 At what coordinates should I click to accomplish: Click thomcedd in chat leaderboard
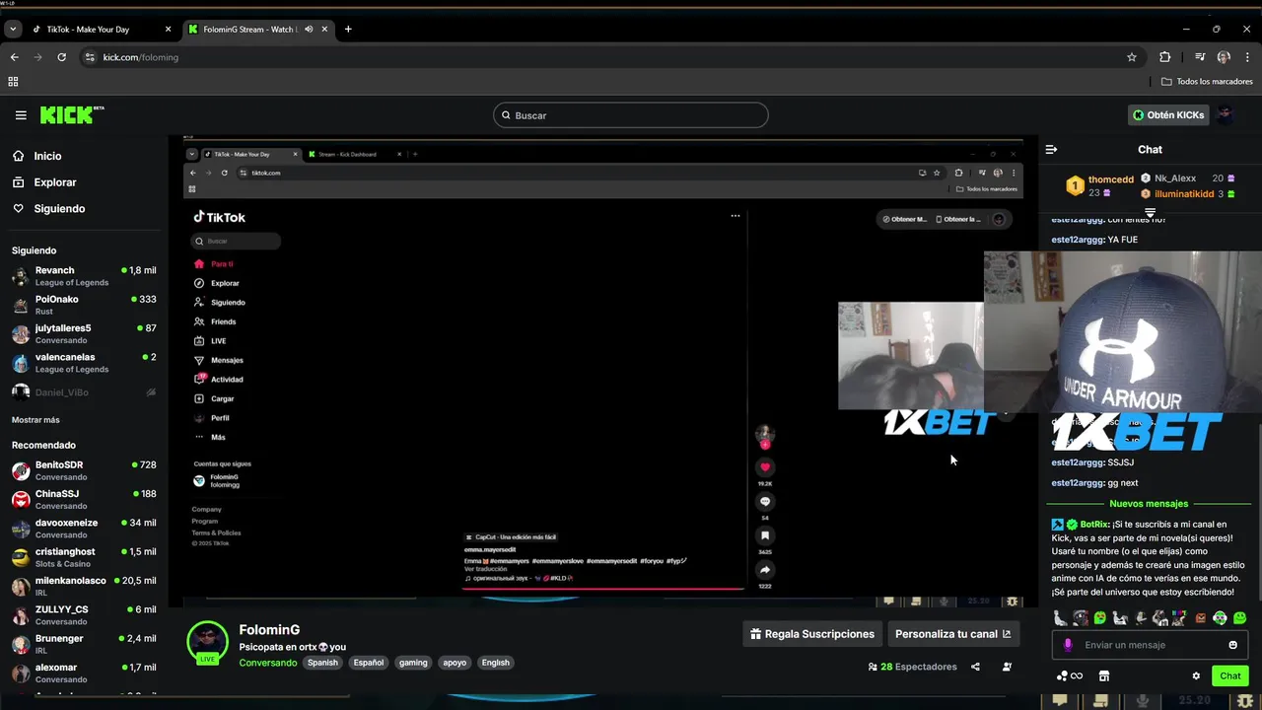pyautogui.click(x=1110, y=179)
